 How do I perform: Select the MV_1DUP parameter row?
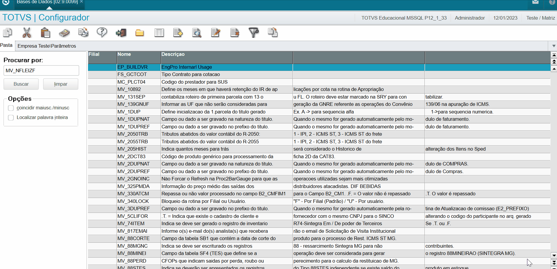319,112
